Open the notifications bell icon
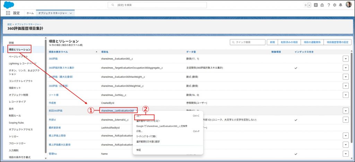The image size is (355, 162). tap(340, 5)
